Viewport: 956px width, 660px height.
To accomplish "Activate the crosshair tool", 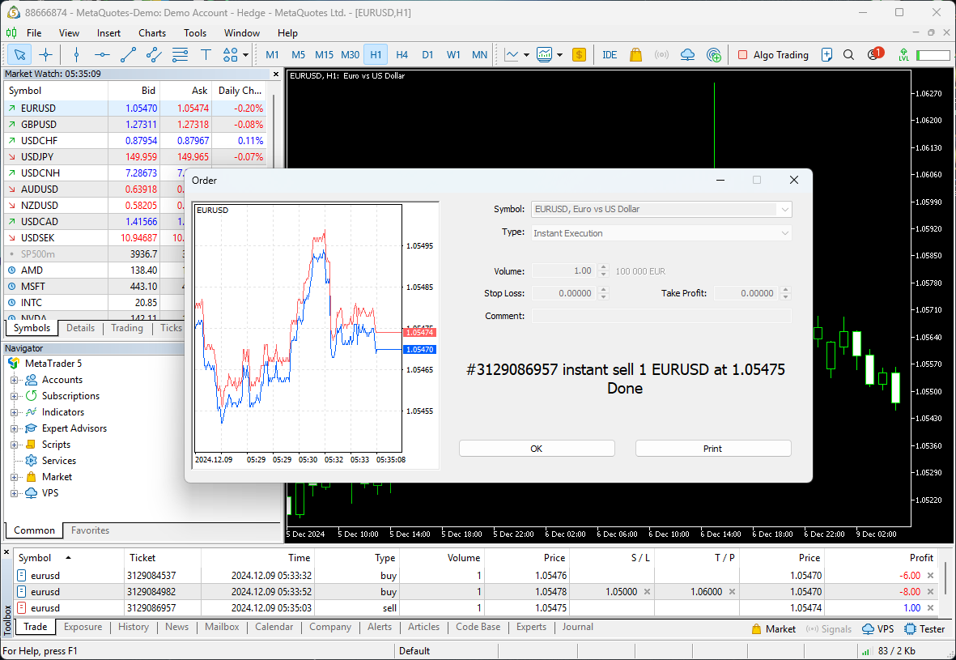I will pyautogui.click(x=45, y=55).
